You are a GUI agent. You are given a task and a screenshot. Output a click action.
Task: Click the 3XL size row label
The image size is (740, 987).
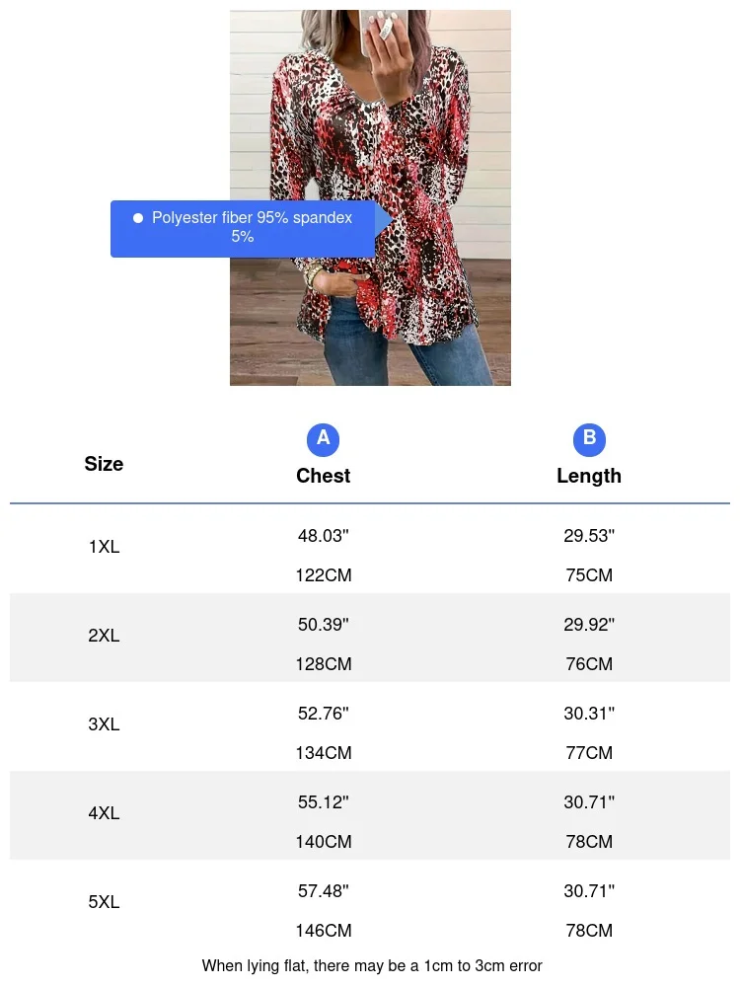[x=104, y=724]
